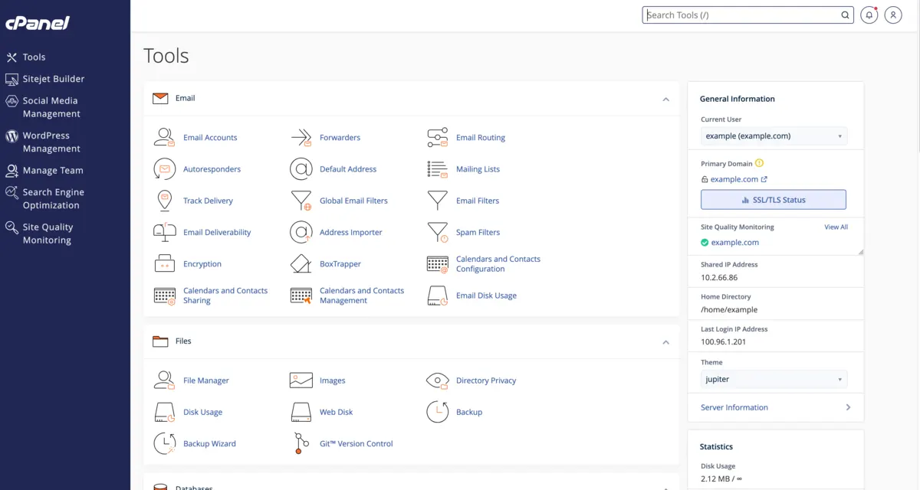Click the Directory Privacy eye icon
The height and width of the screenshot is (490, 920).
(438, 381)
